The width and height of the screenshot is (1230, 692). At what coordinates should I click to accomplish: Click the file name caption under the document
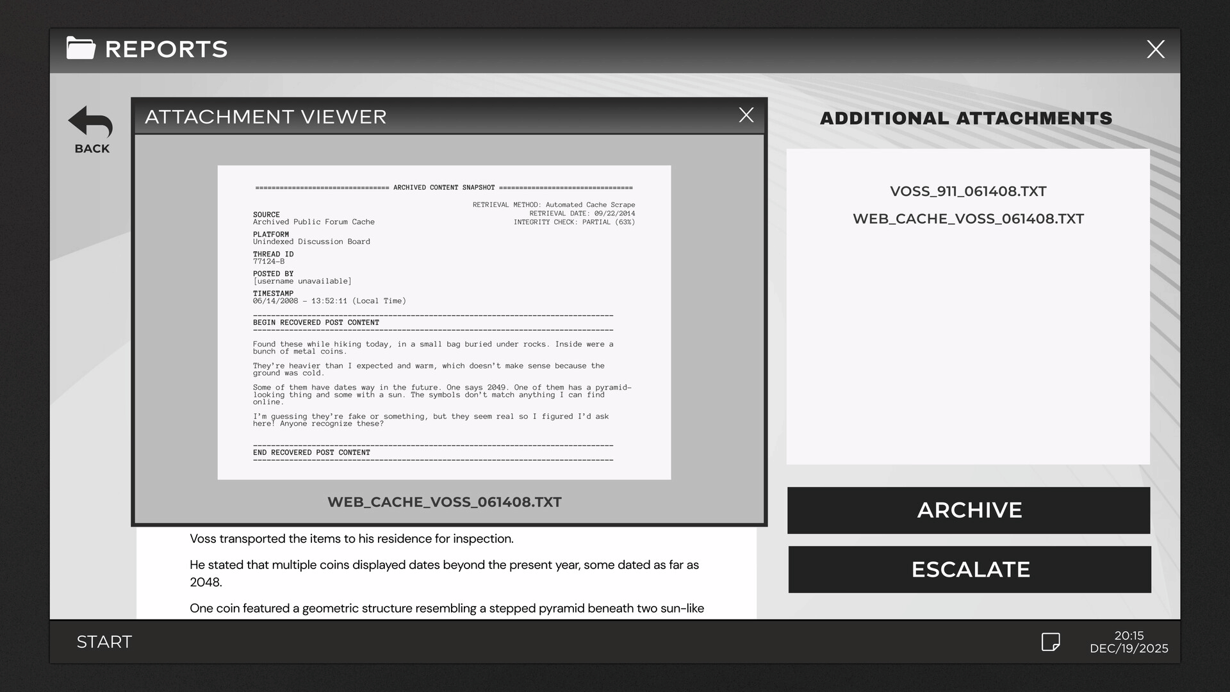[444, 502]
